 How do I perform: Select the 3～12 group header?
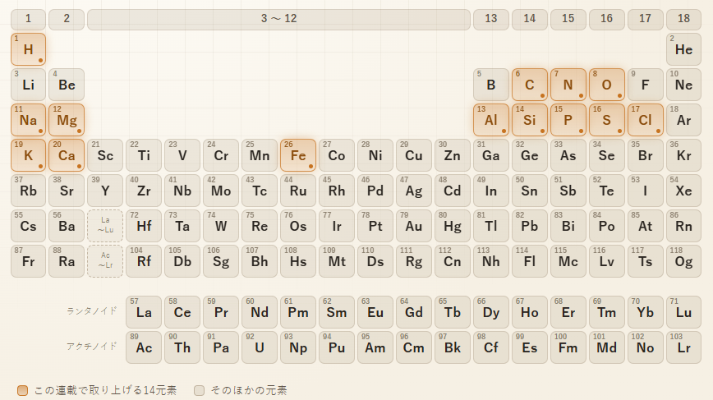pos(278,19)
